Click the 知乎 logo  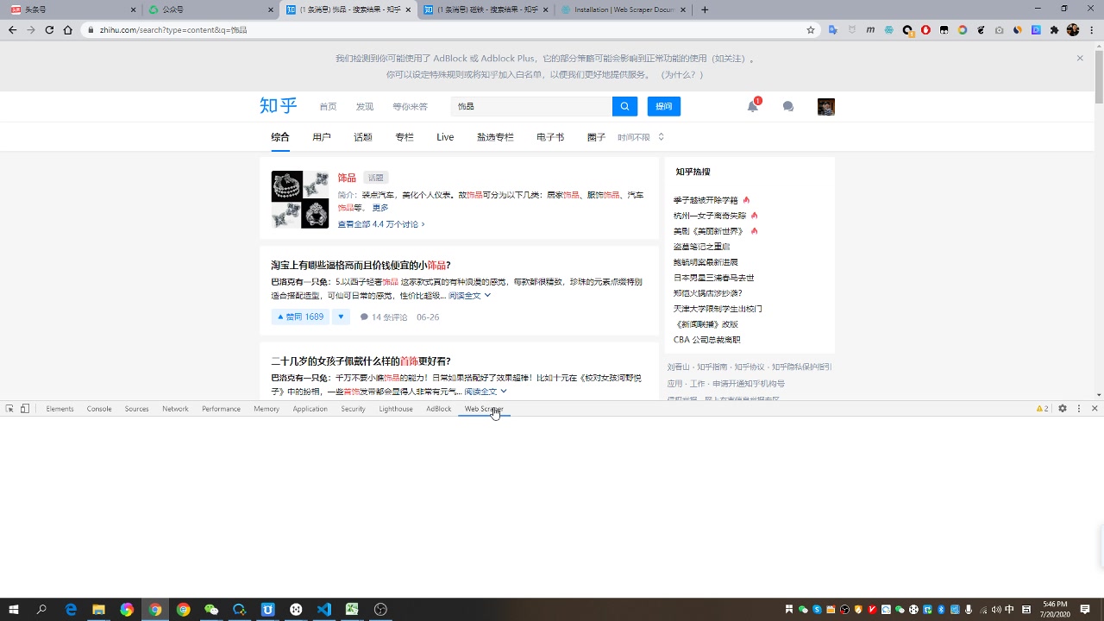pyautogui.click(x=278, y=106)
